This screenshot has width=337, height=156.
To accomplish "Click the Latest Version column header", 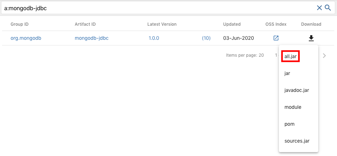I will coord(162,24).
